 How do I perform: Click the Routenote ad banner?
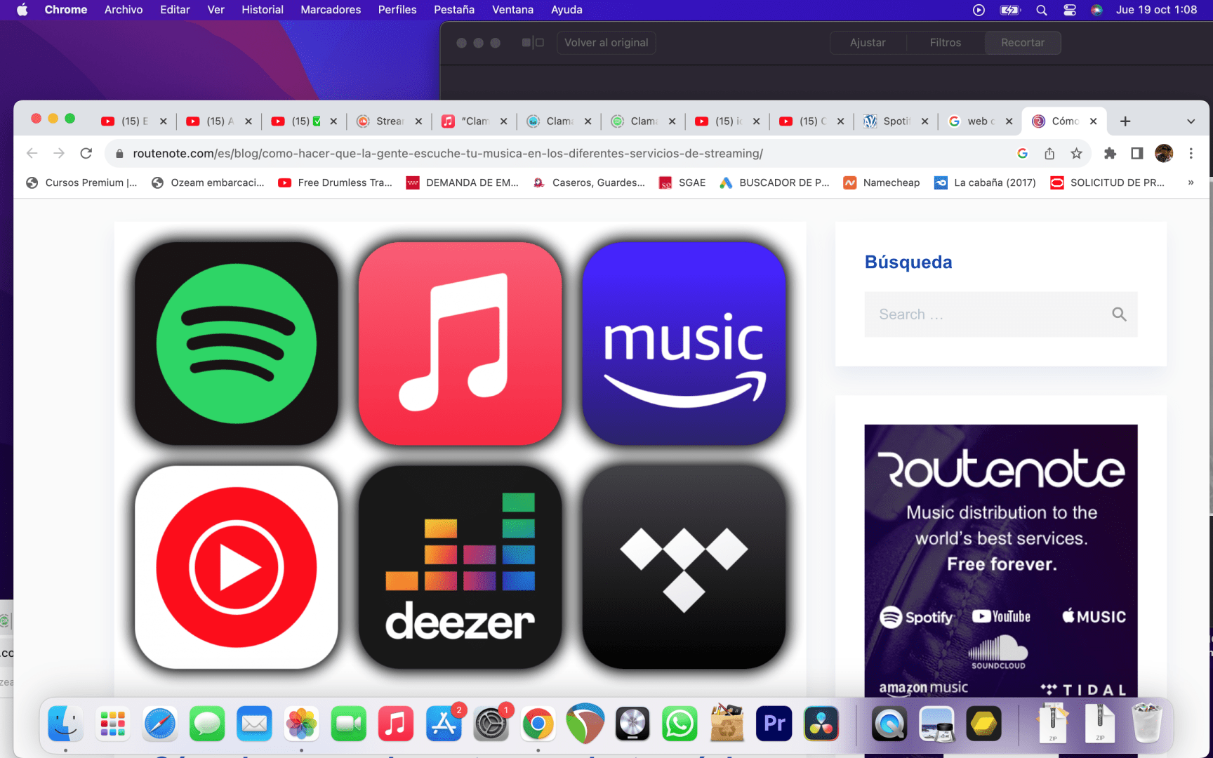(1001, 561)
